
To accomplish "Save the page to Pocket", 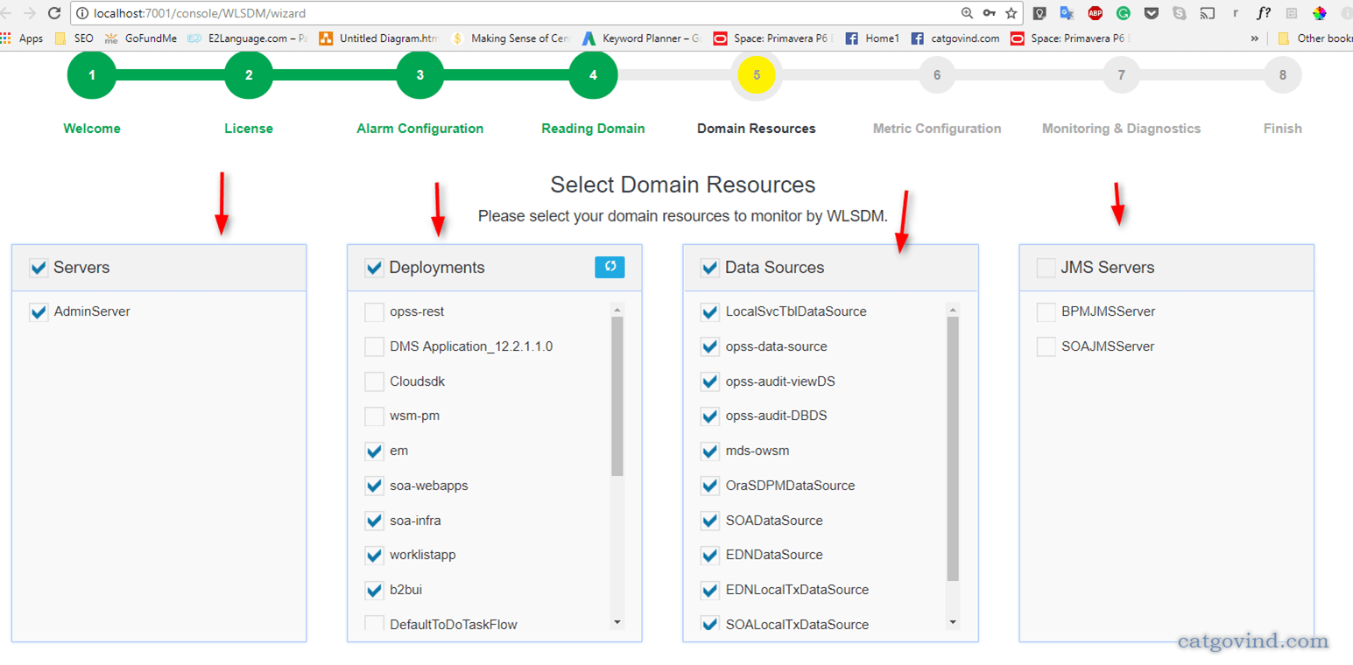I will [1149, 13].
